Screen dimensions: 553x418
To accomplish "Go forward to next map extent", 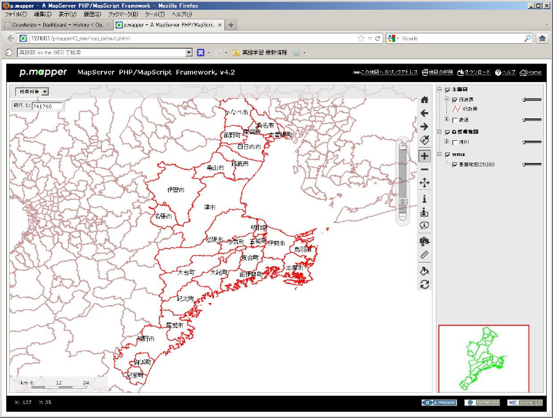I will coord(424,126).
